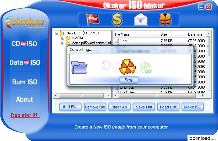Viewport: 218px width, 141px height.
Task: Select the 1.pdf file name
Action: [x=123, y=41]
